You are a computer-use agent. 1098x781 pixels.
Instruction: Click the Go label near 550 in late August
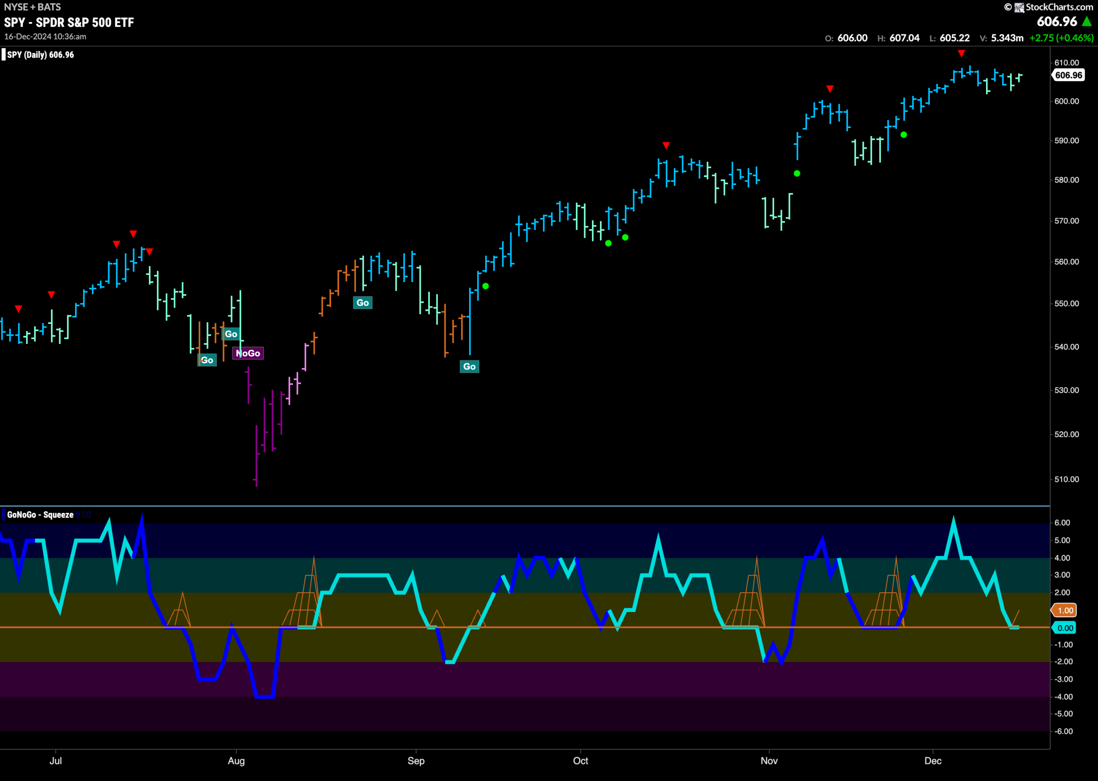point(362,302)
